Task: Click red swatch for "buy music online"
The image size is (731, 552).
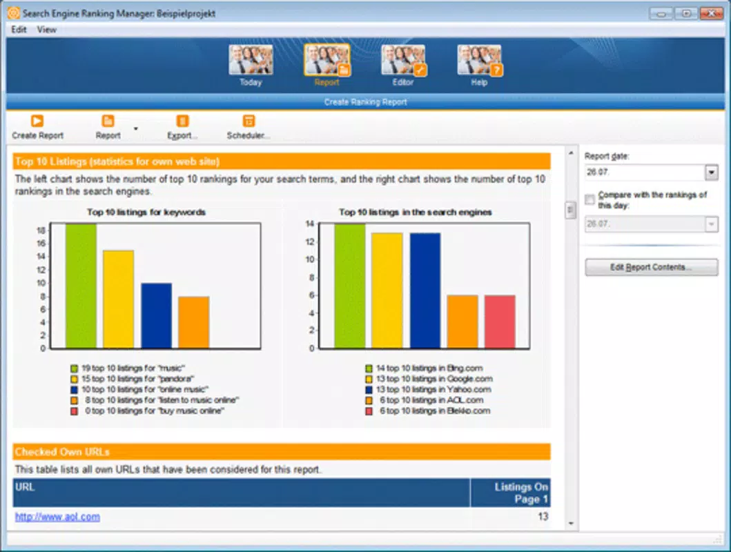Action: [x=74, y=411]
